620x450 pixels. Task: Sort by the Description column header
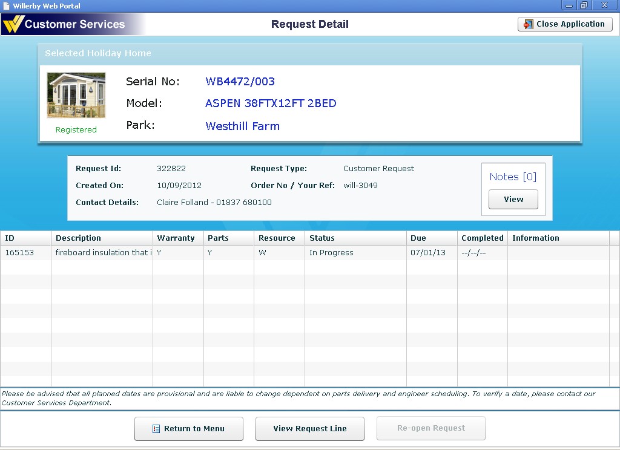coord(102,238)
